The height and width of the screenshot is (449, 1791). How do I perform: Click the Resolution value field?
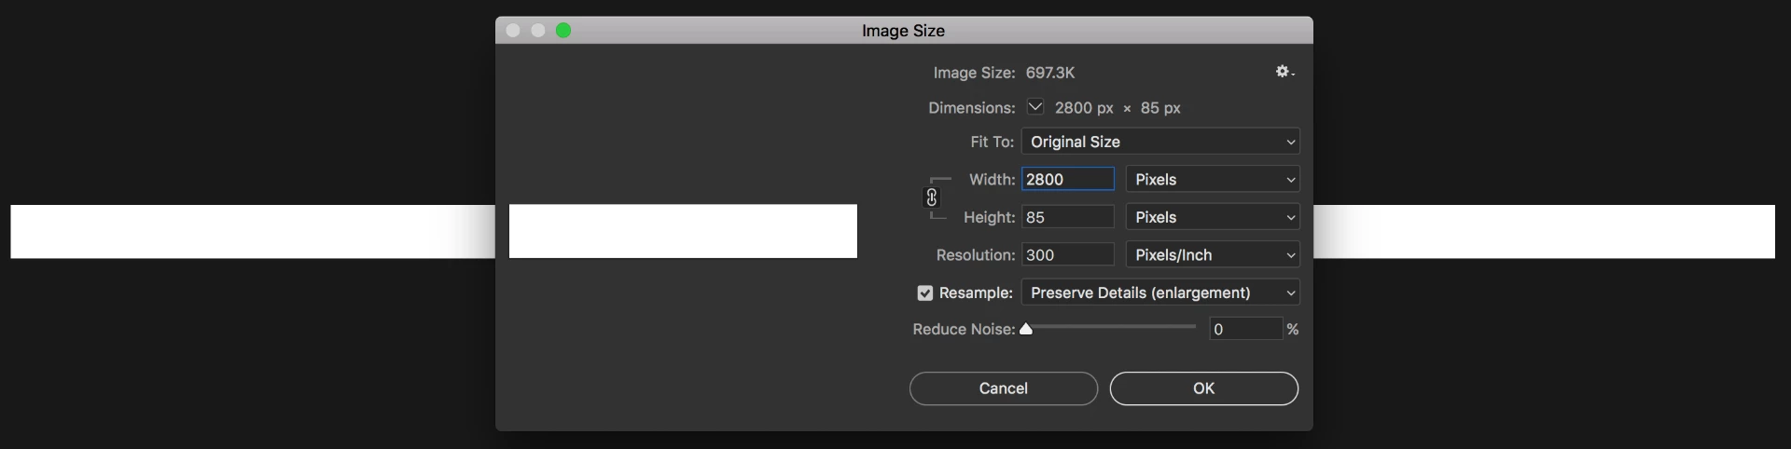point(1067,254)
